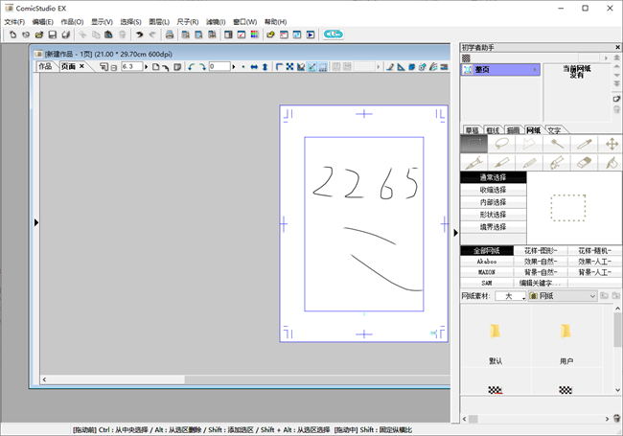623x436 pixels.
Task: Click the zoom value field showing 6.3
Action: tap(131, 67)
